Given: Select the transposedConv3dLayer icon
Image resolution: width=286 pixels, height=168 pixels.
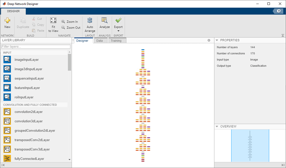Looking at the screenshot, I should pos(7,149).
